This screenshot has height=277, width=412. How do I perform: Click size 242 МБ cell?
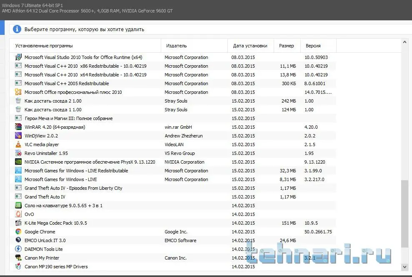pos(289,101)
